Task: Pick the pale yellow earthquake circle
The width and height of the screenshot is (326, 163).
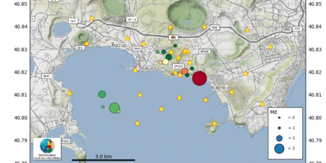Action: point(166,62)
